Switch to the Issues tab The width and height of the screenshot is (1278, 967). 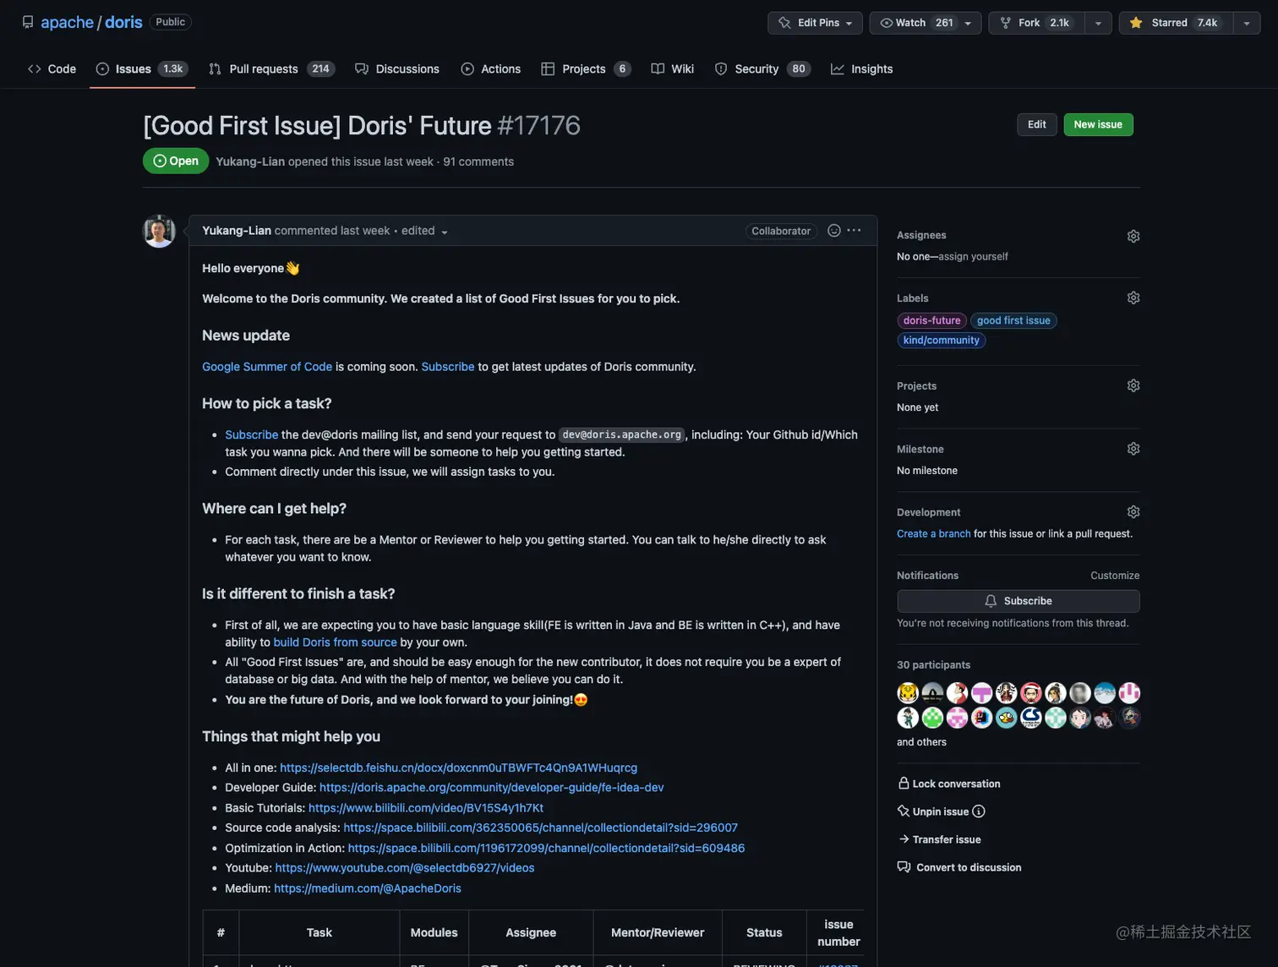[142, 69]
